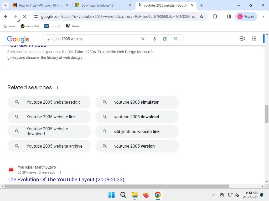This screenshot has width=269, height=201.
Task: Go back to the previous page
Action: (x=6, y=16)
